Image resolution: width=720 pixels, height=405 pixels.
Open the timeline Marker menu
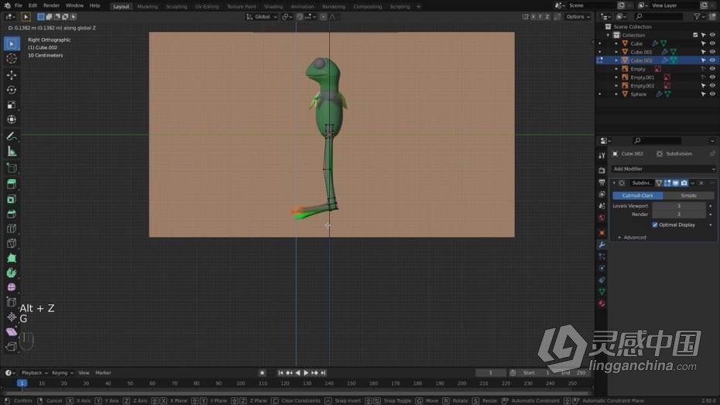click(103, 372)
